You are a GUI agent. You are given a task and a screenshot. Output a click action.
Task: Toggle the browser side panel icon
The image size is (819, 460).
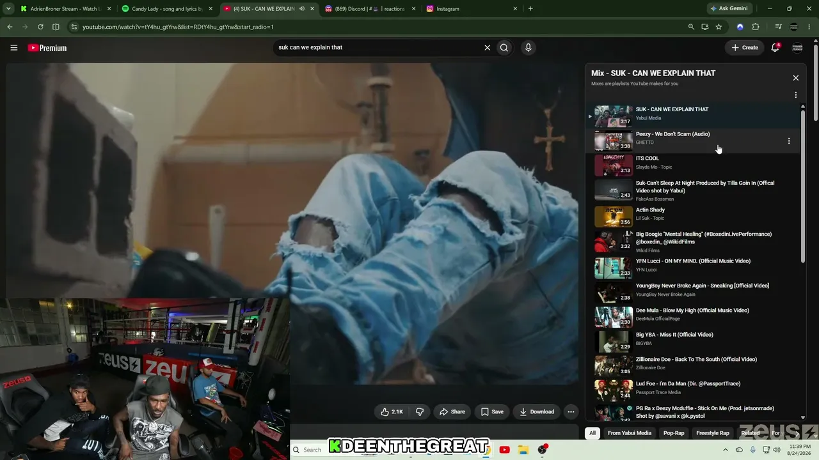click(x=56, y=27)
